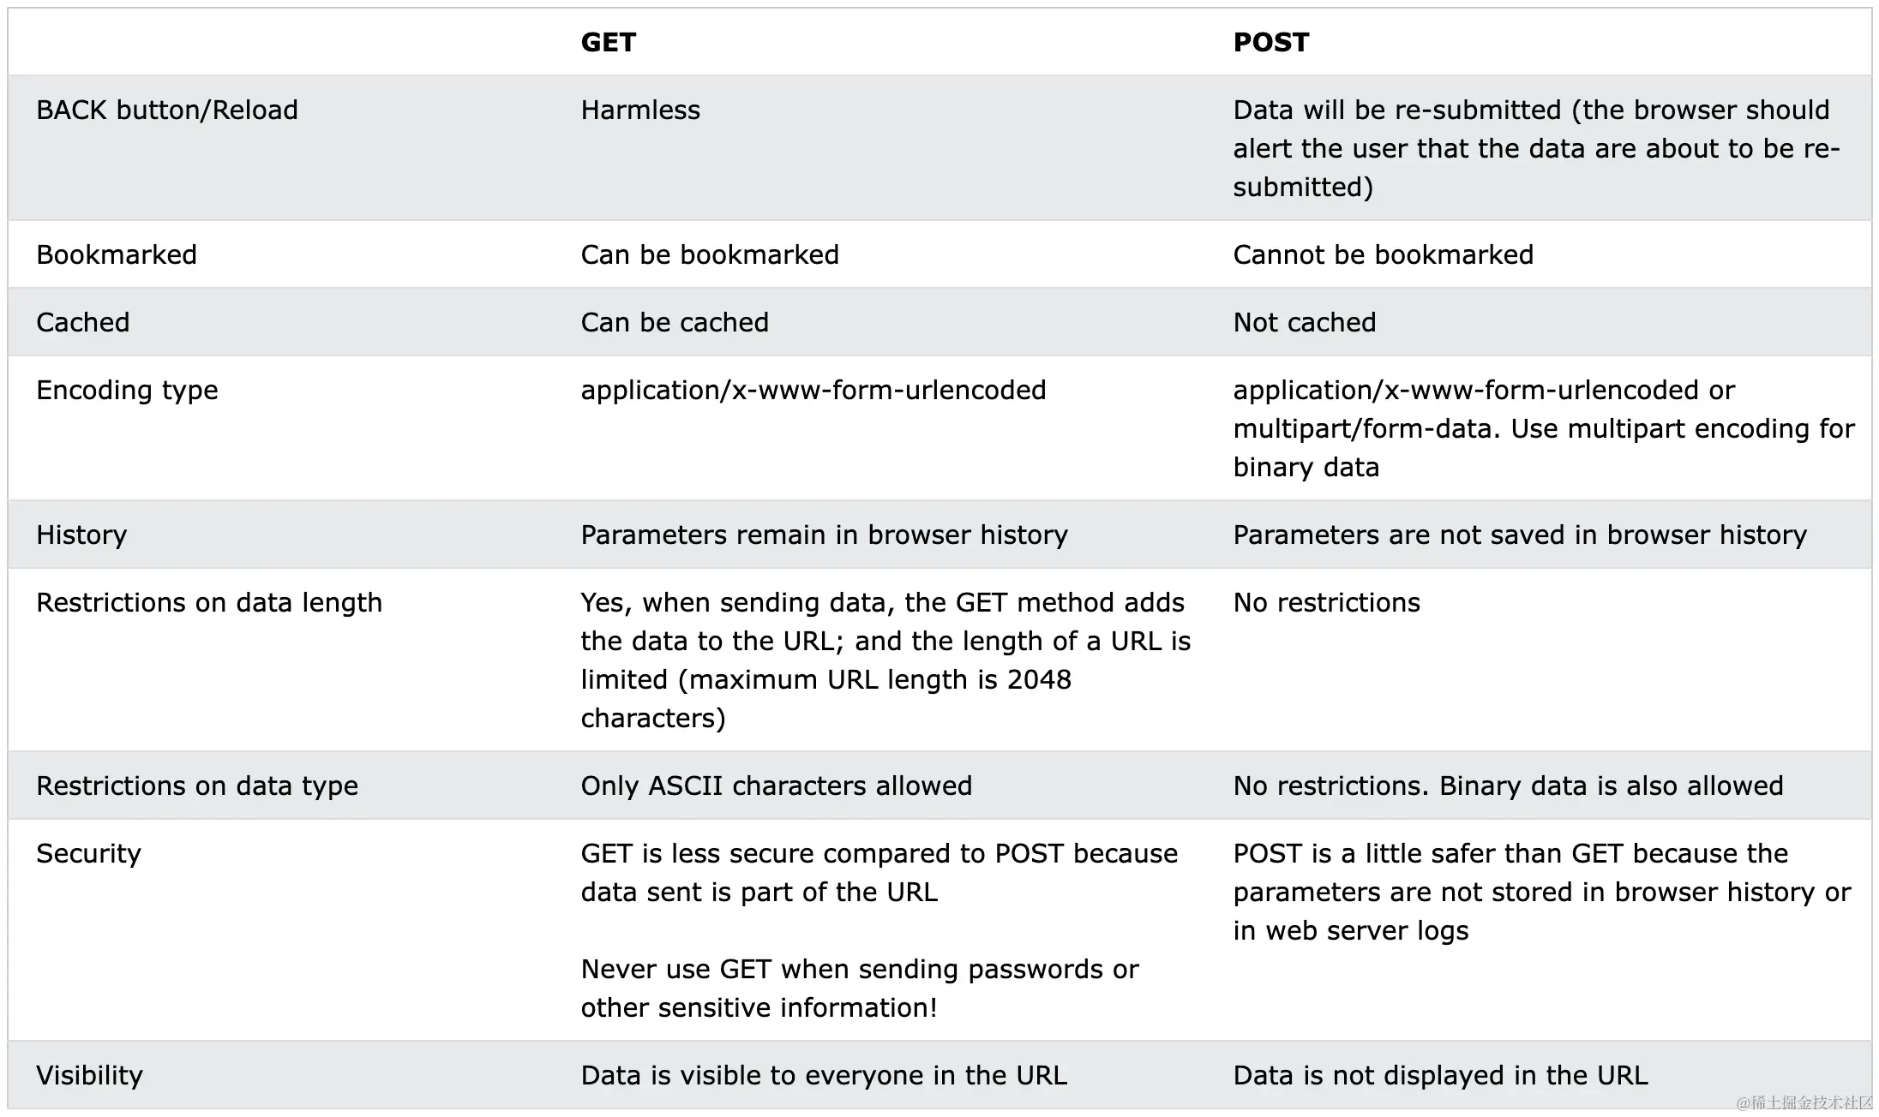Click the GET column header
The image size is (1879, 1117).
608,42
